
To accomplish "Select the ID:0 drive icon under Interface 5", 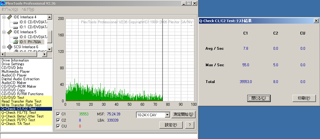I will [16, 37].
